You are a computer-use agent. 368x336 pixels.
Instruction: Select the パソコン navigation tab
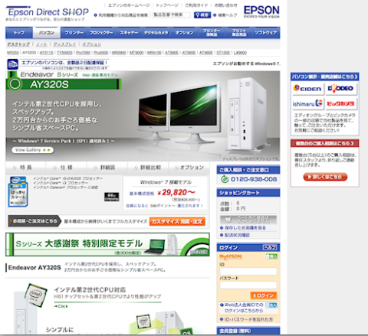tap(47, 33)
